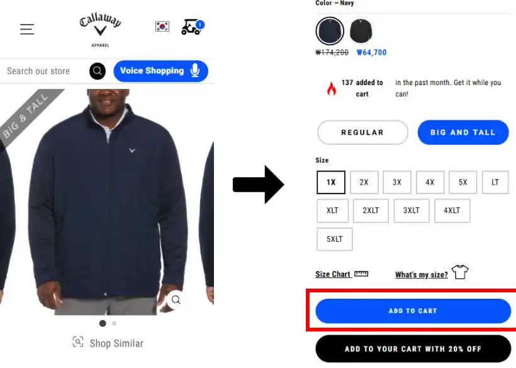Screen dimensions: 516x368
Task: Open the hamburger menu
Action: [27, 30]
